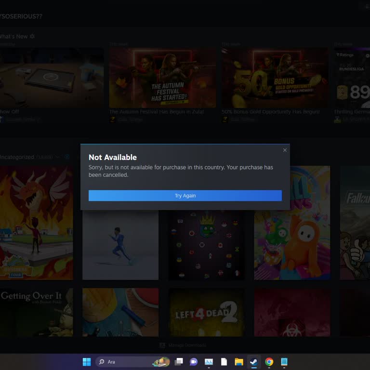Launch Google Chrome from the taskbar
The width and height of the screenshot is (370, 370).
(x=269, y=362)
